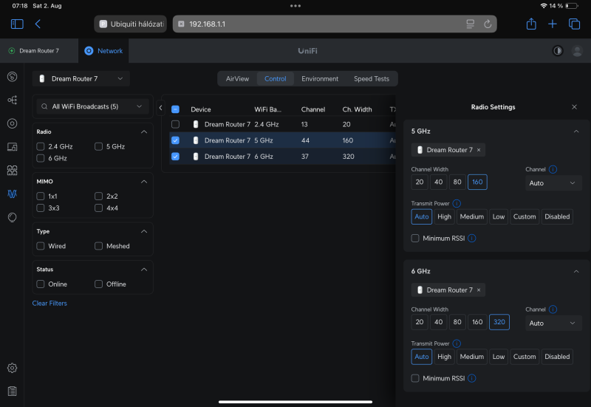Open the user account avatar

[577, 50]
